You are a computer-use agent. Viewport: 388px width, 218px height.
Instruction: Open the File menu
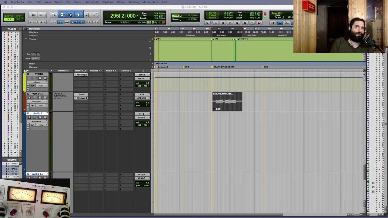[30, 2]
